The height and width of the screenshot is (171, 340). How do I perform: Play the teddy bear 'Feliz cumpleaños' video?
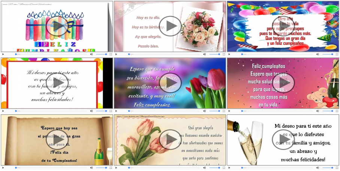(283, 83)
